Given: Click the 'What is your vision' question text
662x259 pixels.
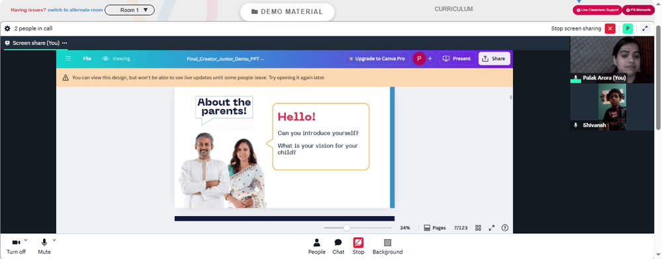Looking at the screenshot, I should click(x=318, y=149).
